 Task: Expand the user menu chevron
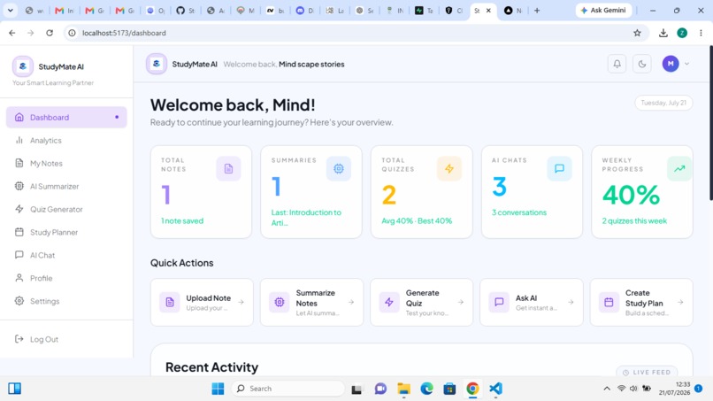(x=686, y=64)
